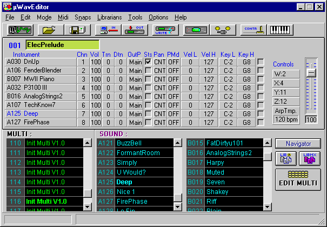The height and width of the screenshot is (227, 327).
Task: Click the CONTR controller icon
Action: pyautogui.click(x=252, y=30)
